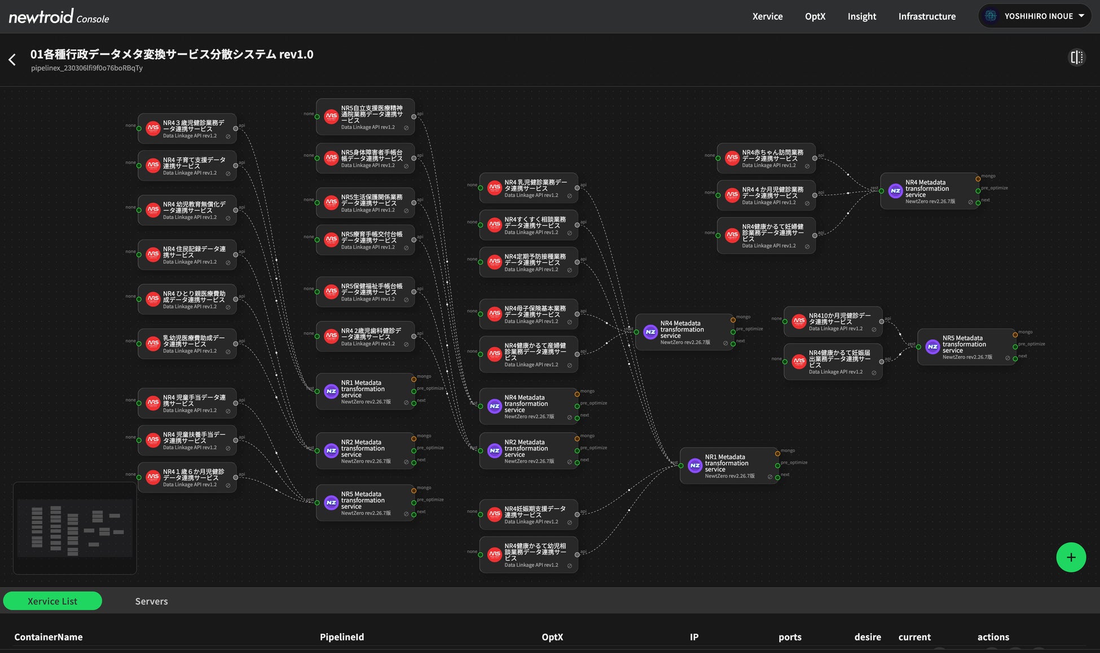Open the Xervice menu
1100x653 pixels.
pyautogui.click(x=767, y=16)
